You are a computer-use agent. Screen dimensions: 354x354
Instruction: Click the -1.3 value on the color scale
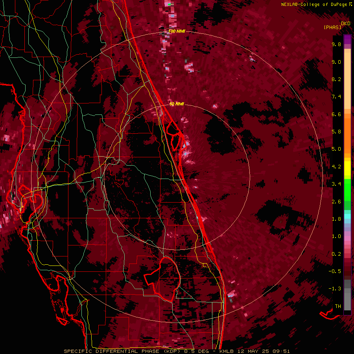click(x=335, y=289)
